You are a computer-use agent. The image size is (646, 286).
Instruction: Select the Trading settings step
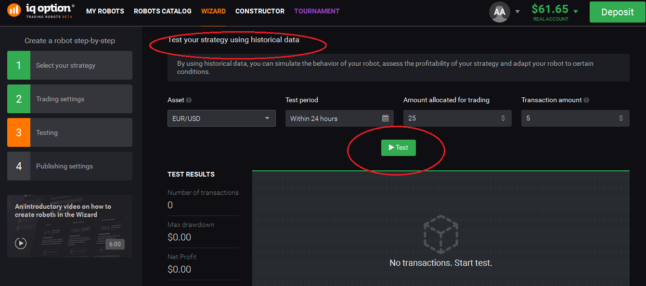click(x=70, y=99)
